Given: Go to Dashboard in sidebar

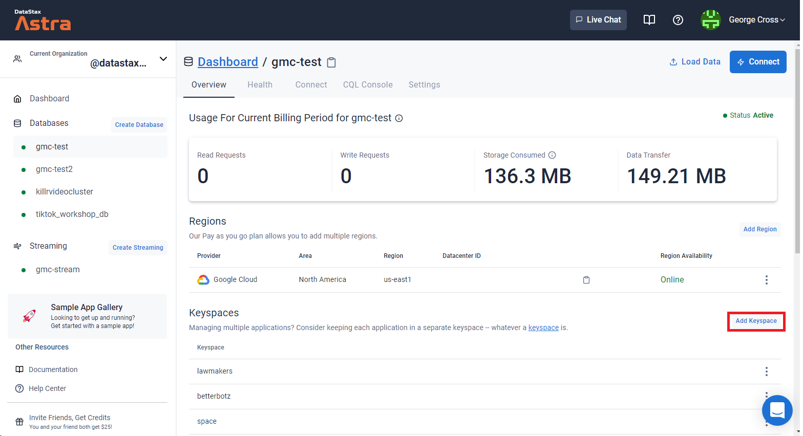Looking at the screenshot, I should 49,99.
